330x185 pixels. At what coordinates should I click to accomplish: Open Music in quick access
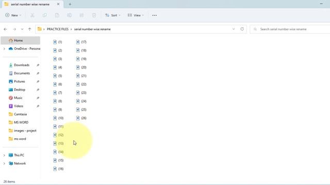click(x=15, y=98)
